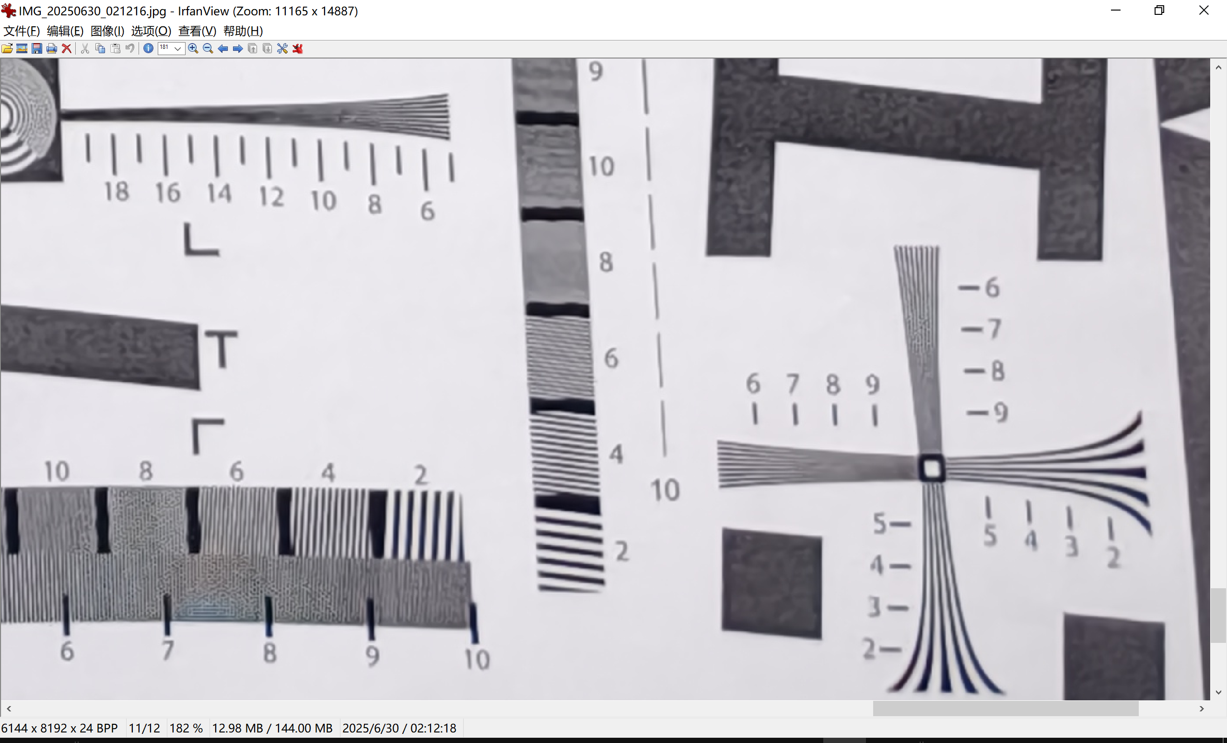Click the Open file folder icon
Image resolution: width=1227 pixels, height=743 pixels.
point(8,48)
